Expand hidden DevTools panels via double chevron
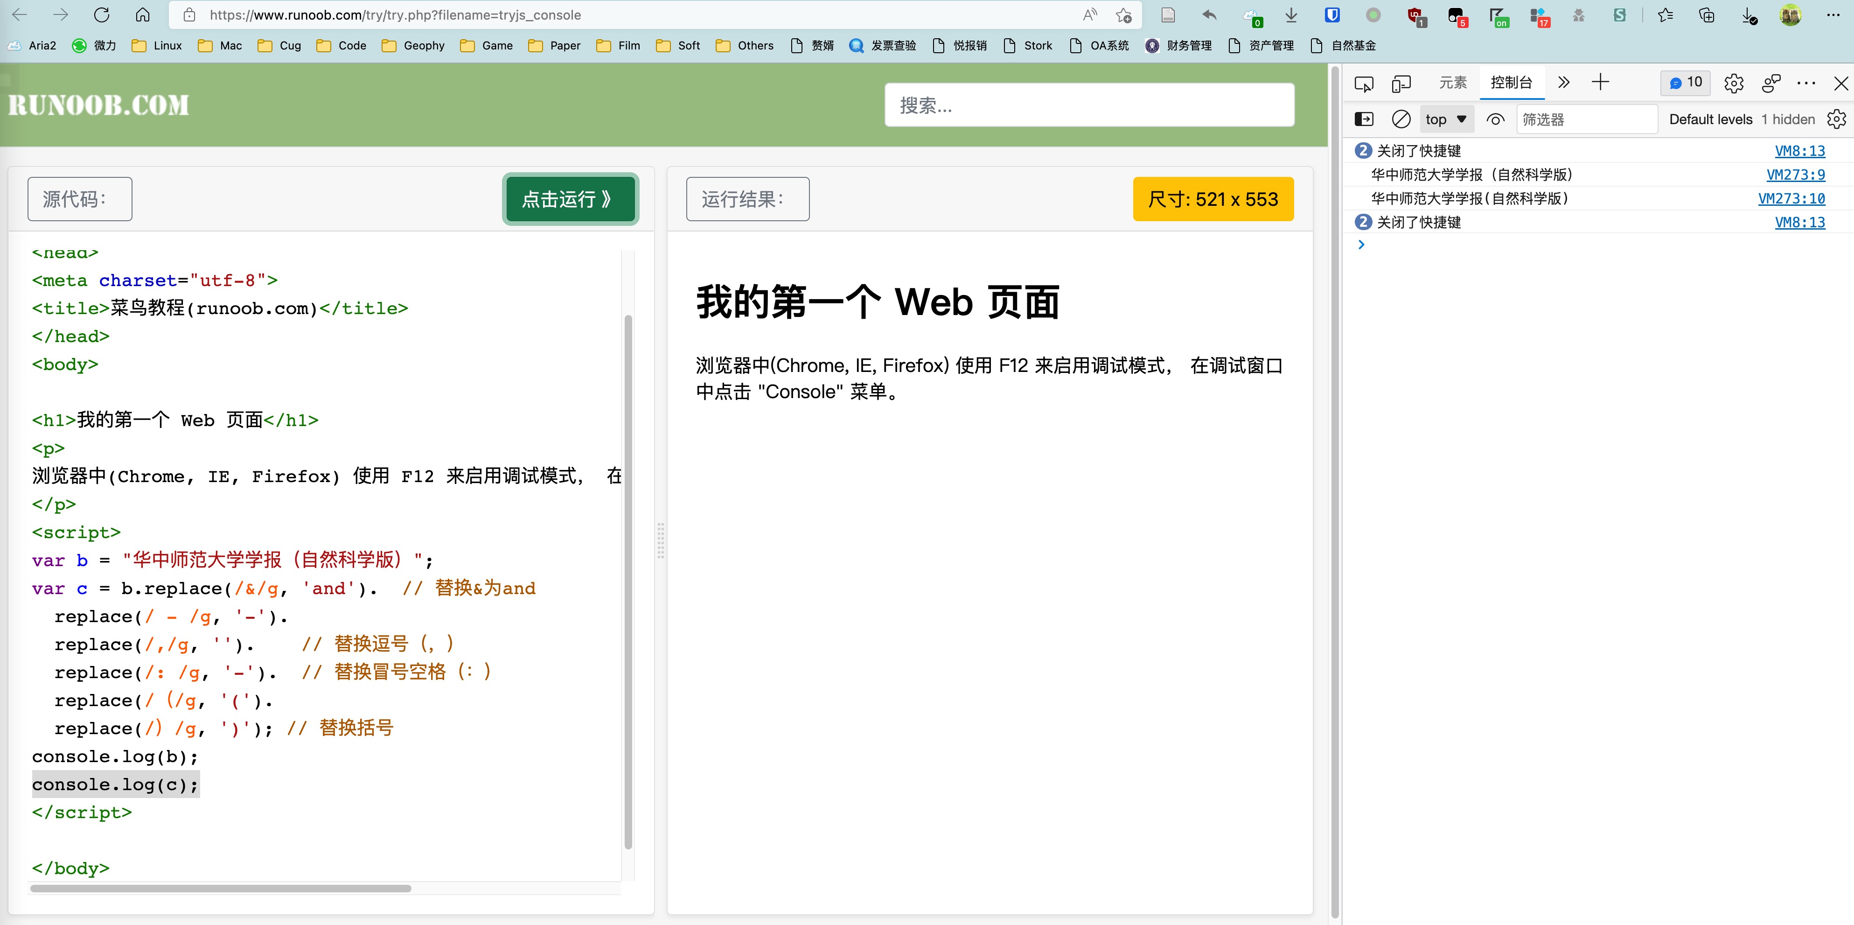Image resolution: width=1854 pixels, height=925 pixels. (x=1562, y=83)
